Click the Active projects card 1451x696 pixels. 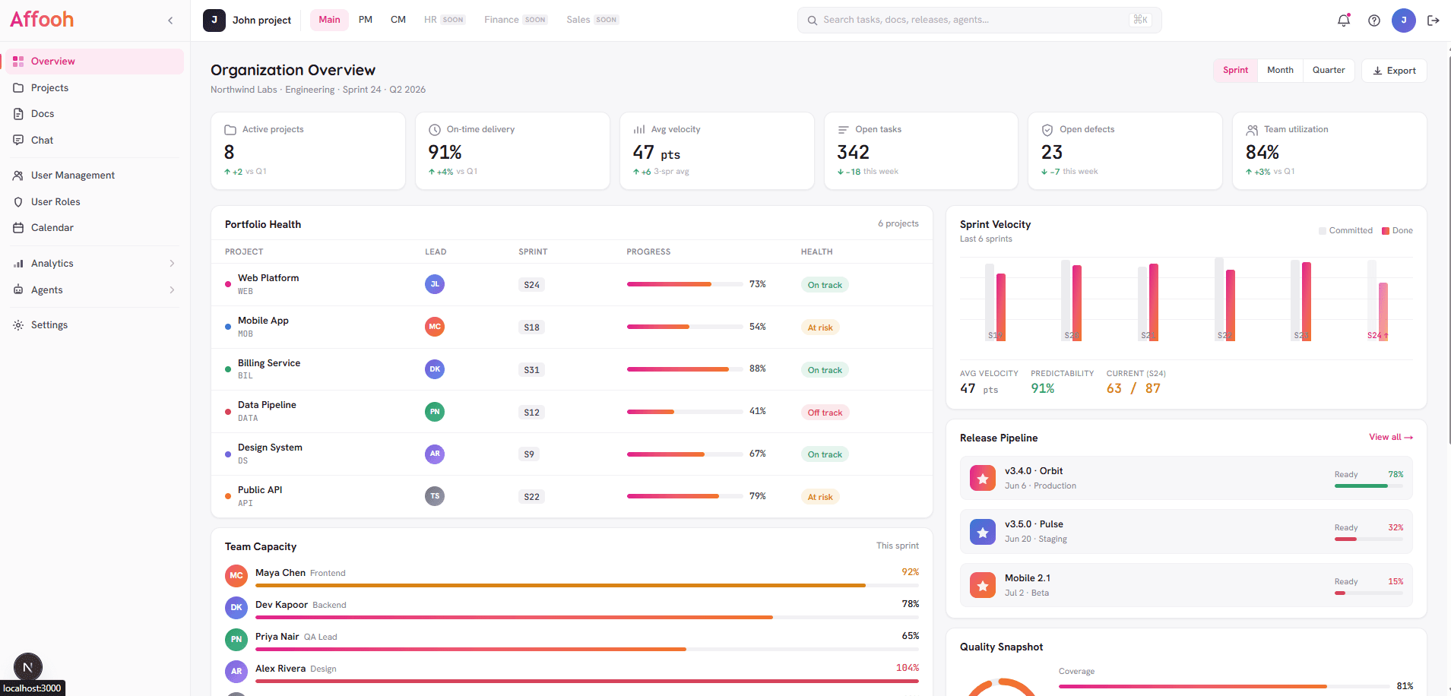pyautogui.click(x=308, y=151)
